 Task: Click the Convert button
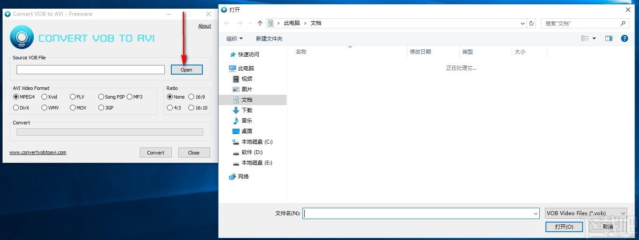pos(156,153)
